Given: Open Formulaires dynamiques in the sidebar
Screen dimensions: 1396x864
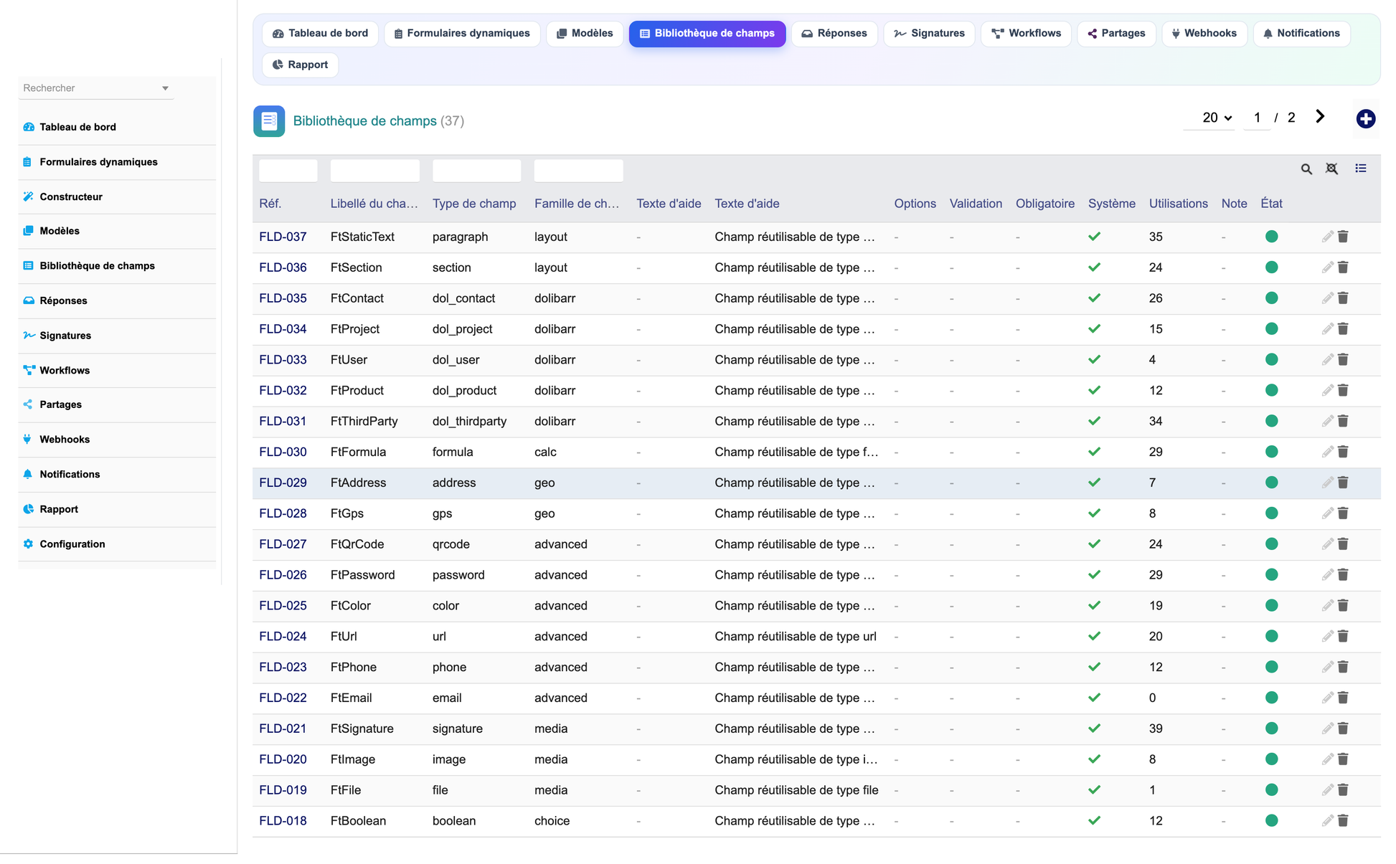Looking at the screenshot, I should click(98, 162).
